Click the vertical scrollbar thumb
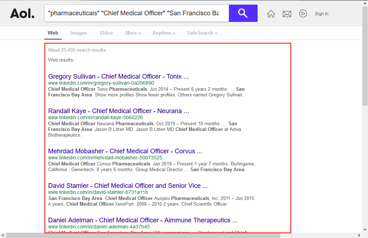The image size is (368, 238). coord(365,56)
